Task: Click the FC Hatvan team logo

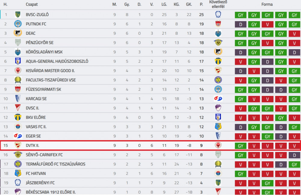Action: tap(18, 173)
